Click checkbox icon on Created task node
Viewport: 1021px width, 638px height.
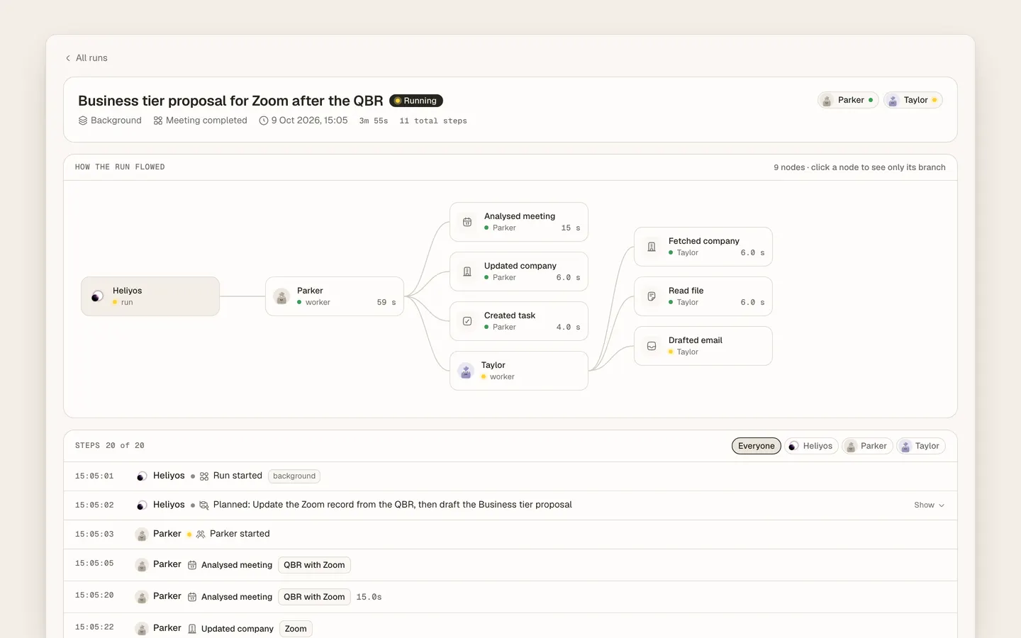tap(467, 321)
